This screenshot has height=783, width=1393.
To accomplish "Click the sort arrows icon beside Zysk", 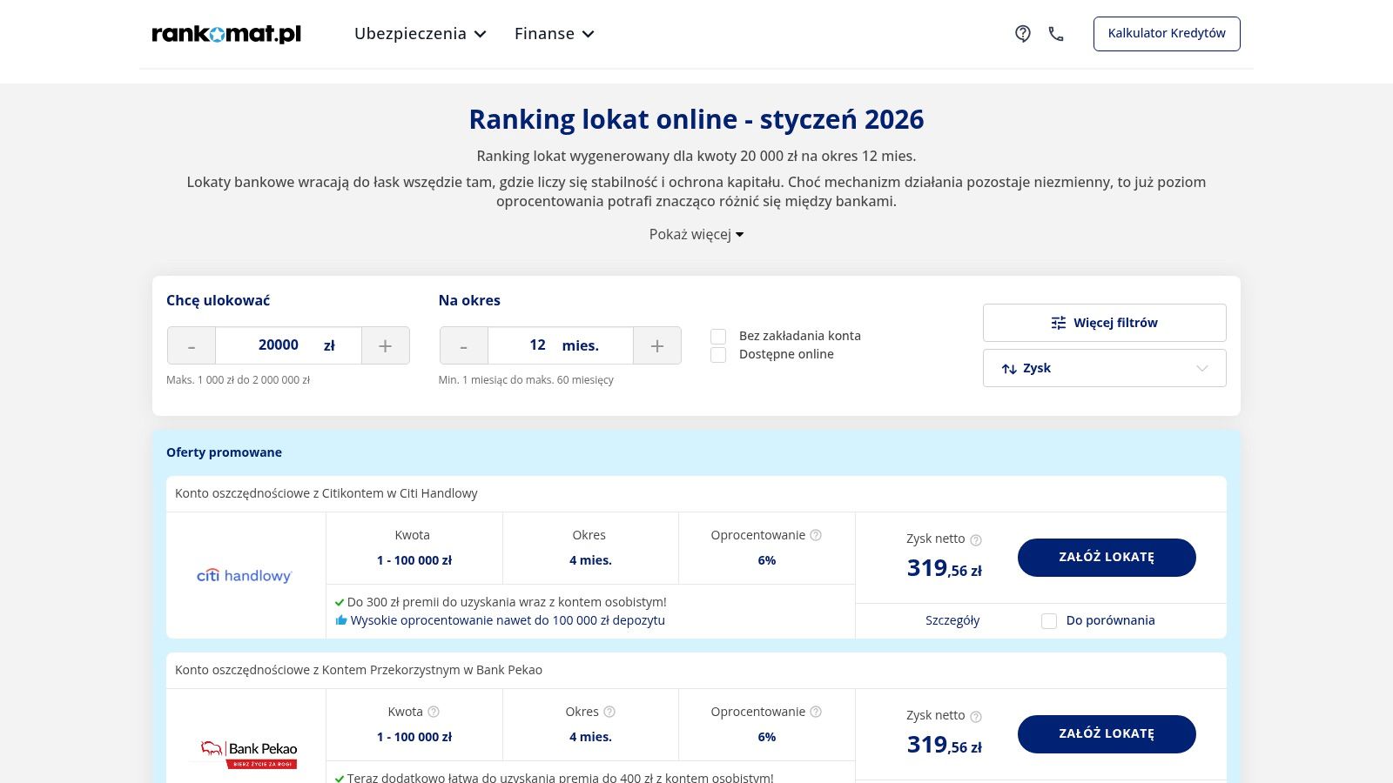I will coord(1009,369).
